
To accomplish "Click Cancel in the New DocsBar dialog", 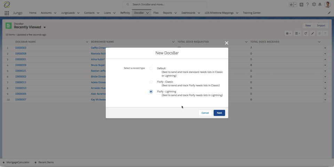I will coord(205,113).
